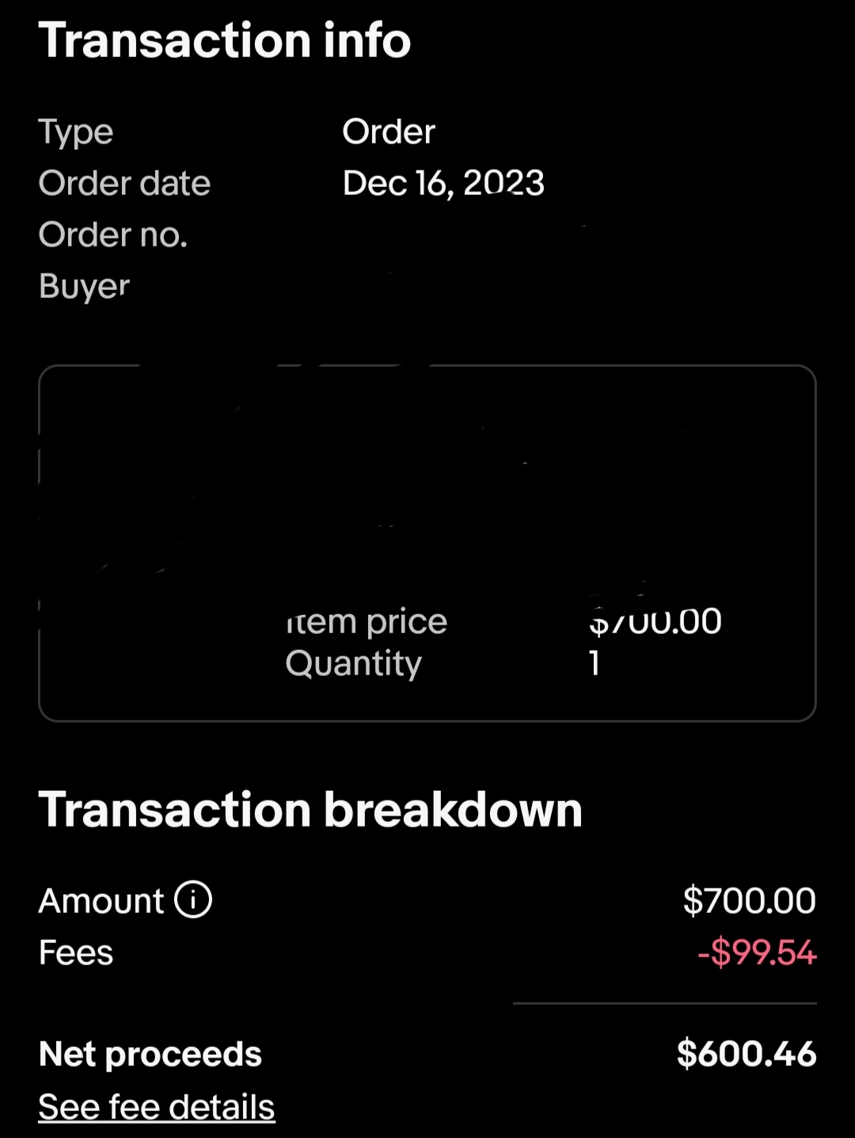Tap the $600.46 net proceeds total
855x1138 pixels.
point(747,1054)
